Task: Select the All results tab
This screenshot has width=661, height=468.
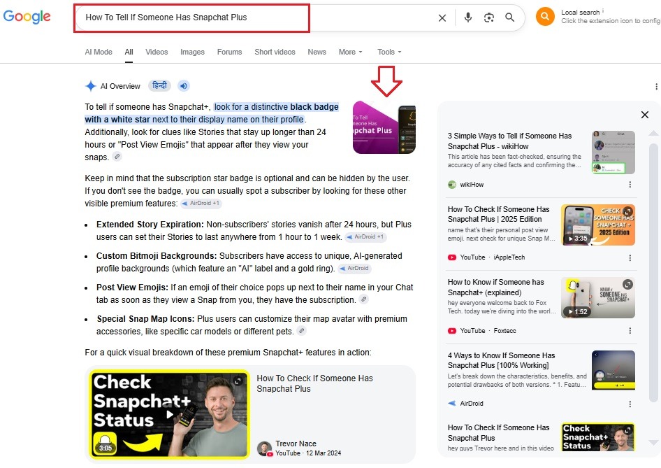Action: coord(129,52)
